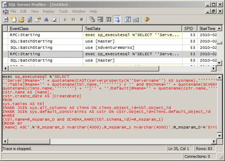The width and height of the screenshot is (225, 161).
Task: Click SQL text pane right scroll arrow
Action: 214,141
